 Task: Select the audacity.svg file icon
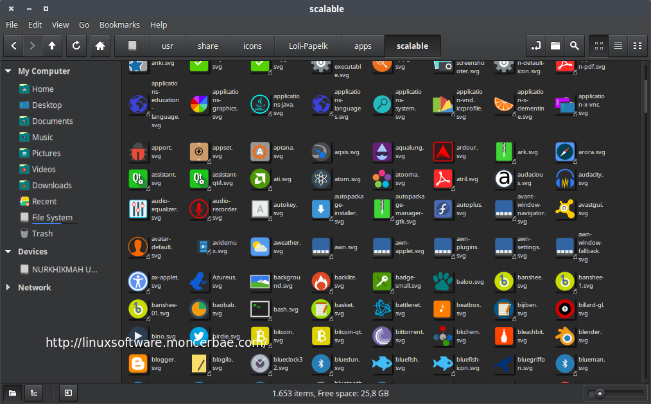(564, 179)
